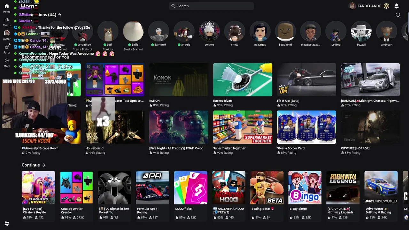
Task: Open andycuri connection avatar
Action: [387, 32]
